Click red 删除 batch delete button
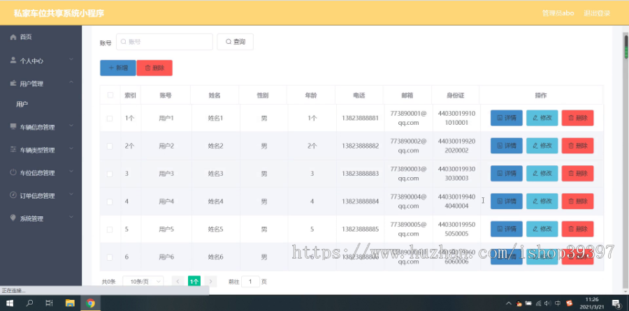Screen dimensions: 629x311 pyautogui.click(x=154, y=68)
